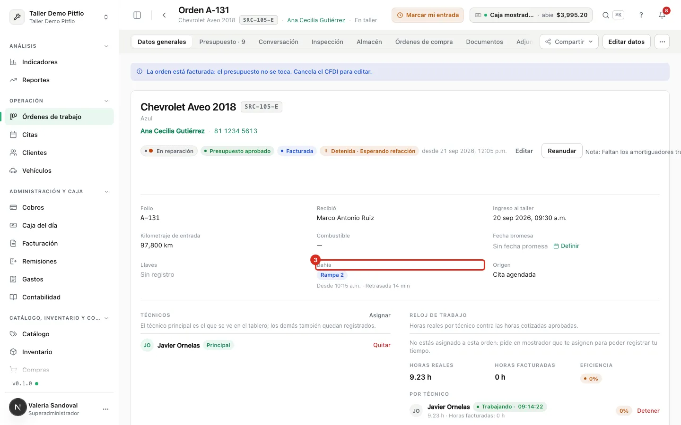The image size is (681, 425).
Task: Open the Inspección tab
Action: click(327, 42)
